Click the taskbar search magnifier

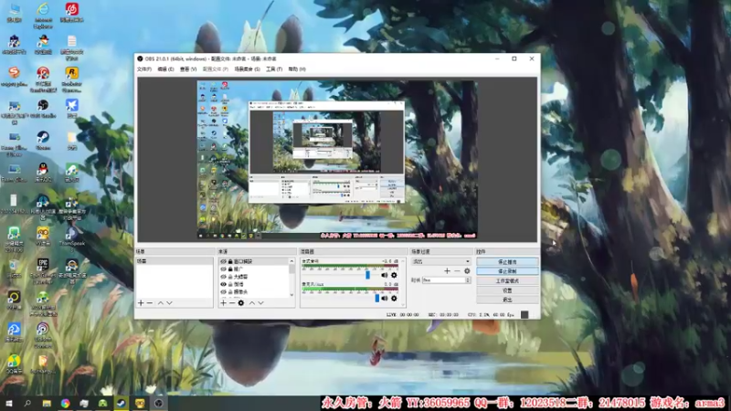[x=27, y=404]
